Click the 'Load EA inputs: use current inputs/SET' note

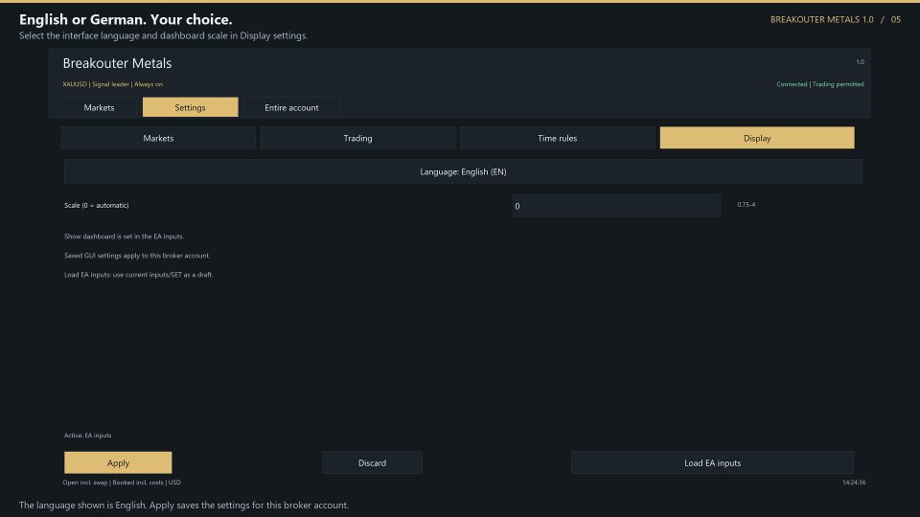pyautogui.click(x=138, y=275)
